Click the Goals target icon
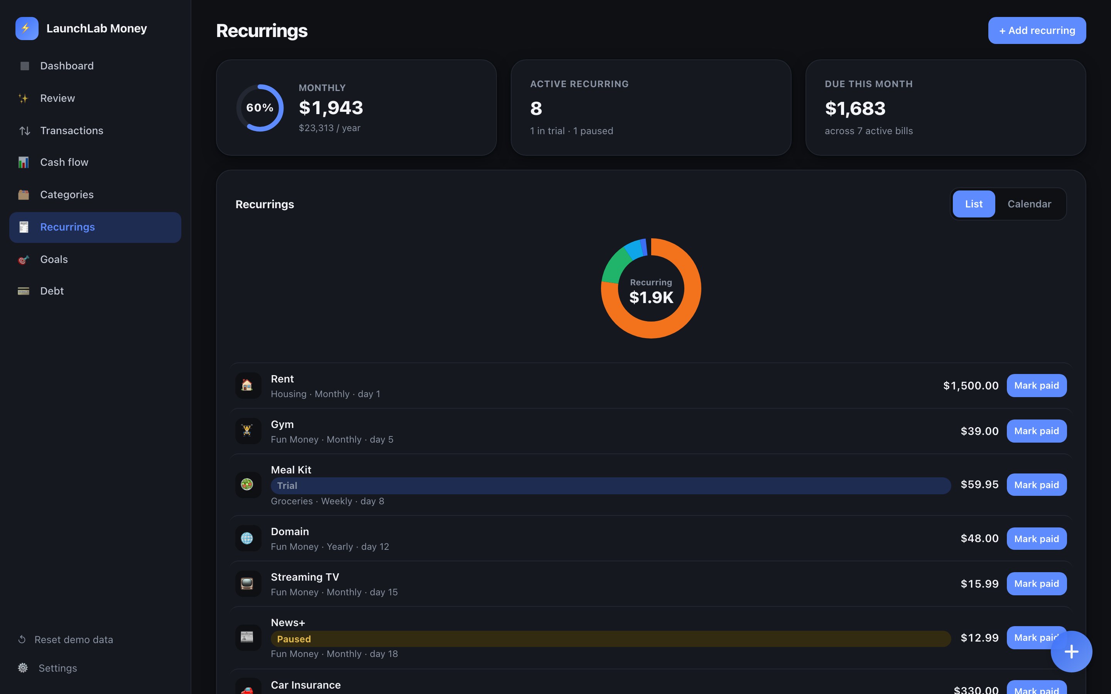Image resolution: width=1111 pixels, height=694 pixels. pos(24,260)
